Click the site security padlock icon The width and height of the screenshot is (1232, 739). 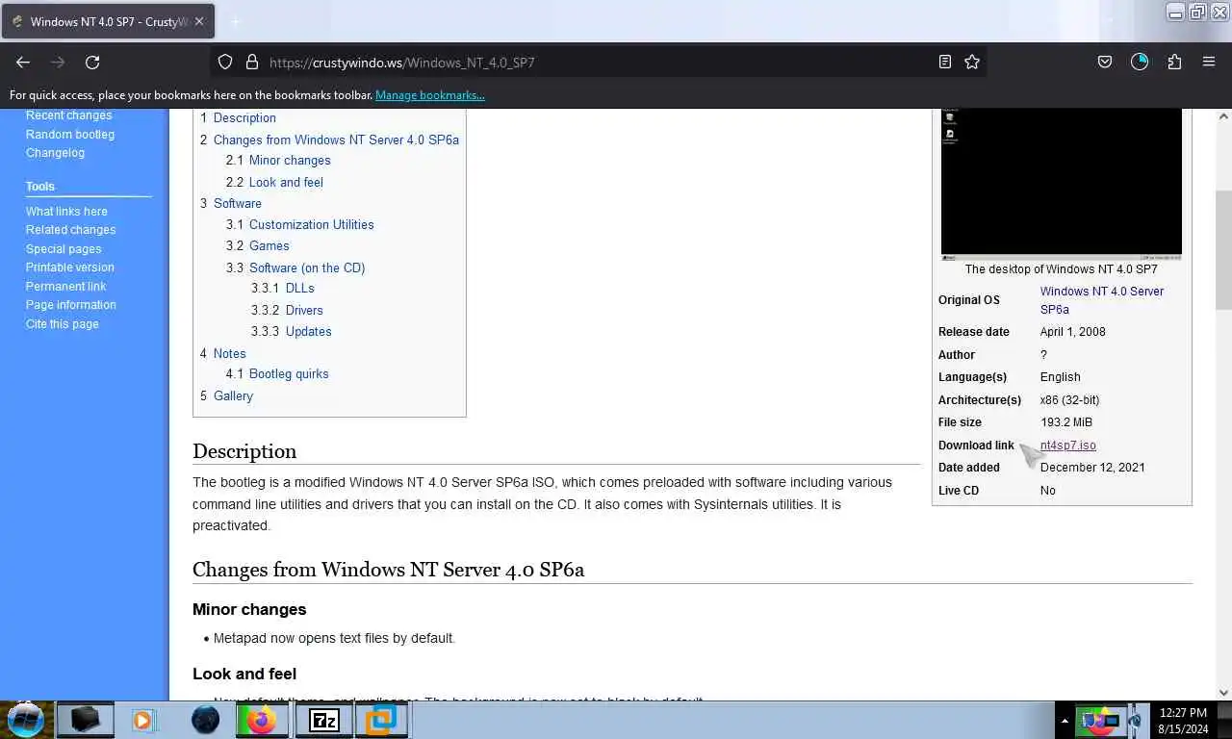tap(252, 62)
